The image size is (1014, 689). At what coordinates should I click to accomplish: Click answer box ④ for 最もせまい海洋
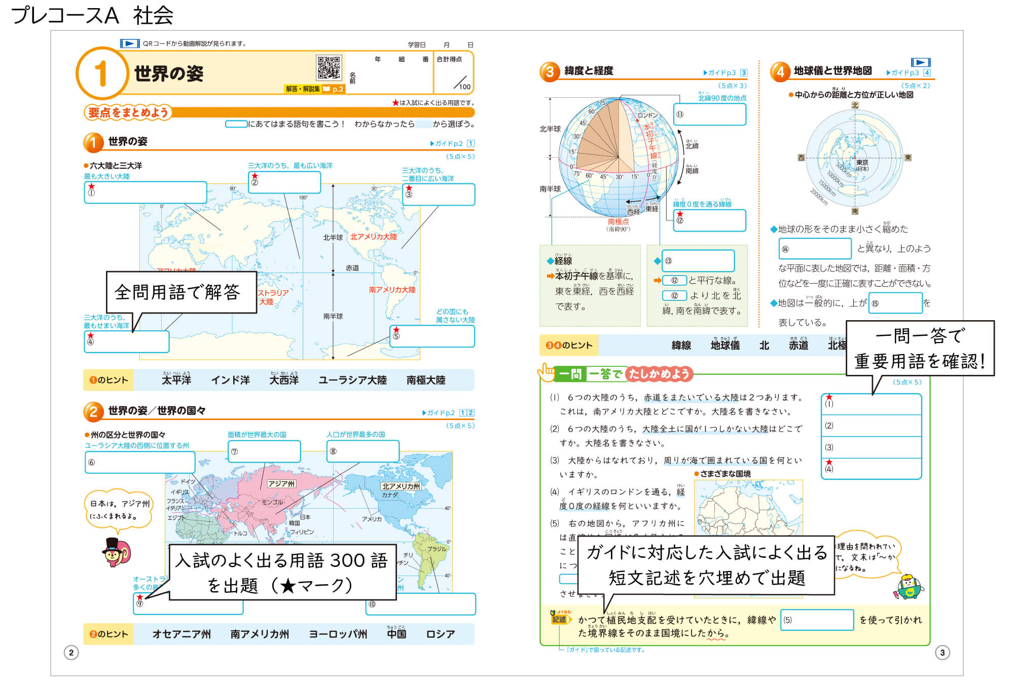[x=127, y=341]
